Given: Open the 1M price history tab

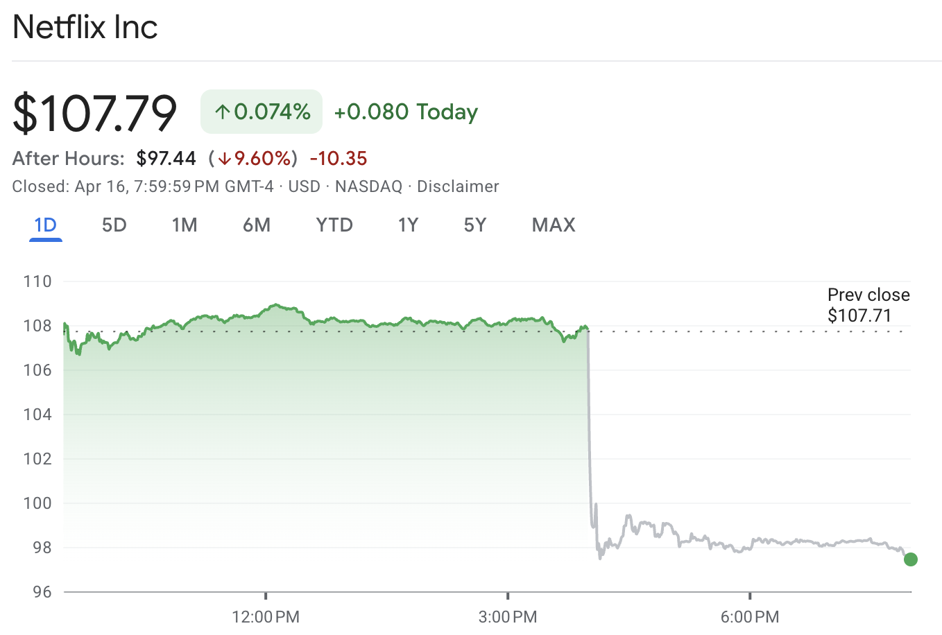Looking at the screenshot, I should coord(185,225).
